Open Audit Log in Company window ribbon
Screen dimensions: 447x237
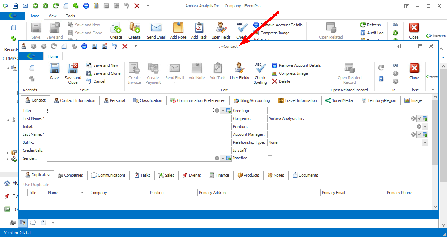coord(372,33)
